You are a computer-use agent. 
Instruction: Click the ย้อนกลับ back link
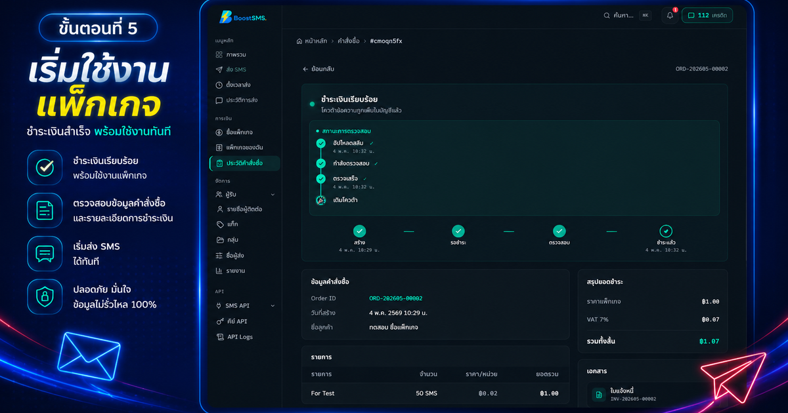coord(318,69)
